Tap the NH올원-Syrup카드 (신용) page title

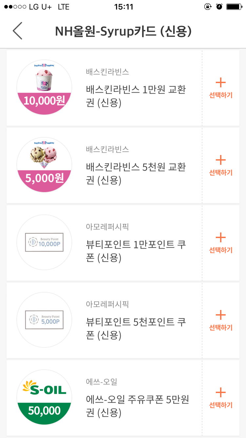tap(123, 31)
